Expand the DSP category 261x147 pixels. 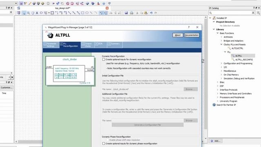point(217,86)
